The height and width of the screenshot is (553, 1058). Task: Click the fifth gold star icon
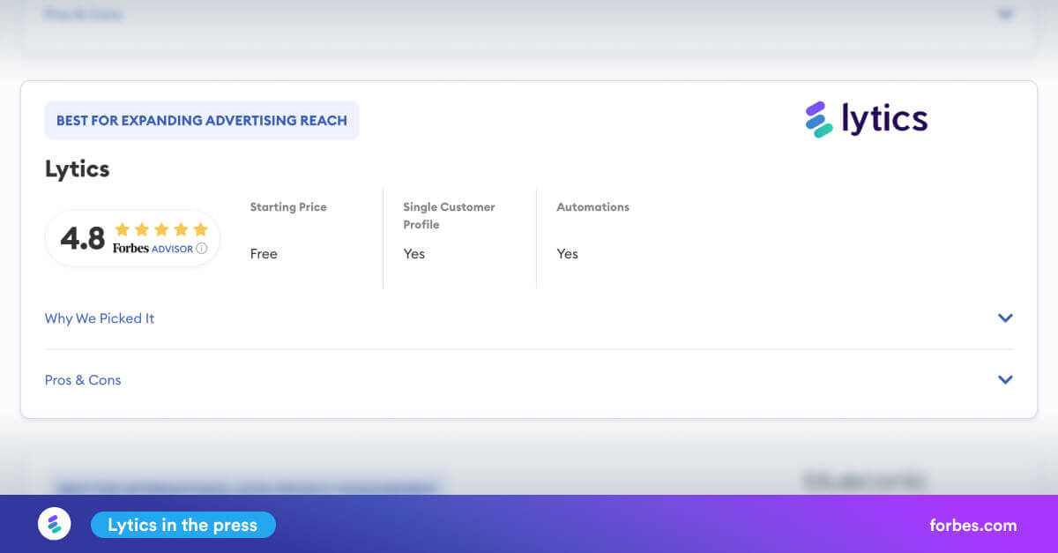coord(199,228)
